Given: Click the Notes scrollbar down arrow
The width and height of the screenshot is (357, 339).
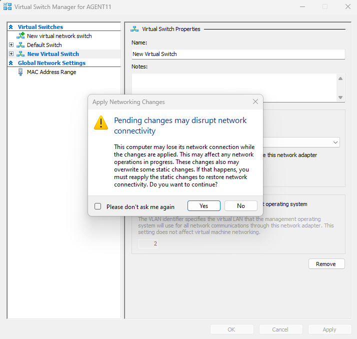Looking at the screenshot, I should point(340,97).
